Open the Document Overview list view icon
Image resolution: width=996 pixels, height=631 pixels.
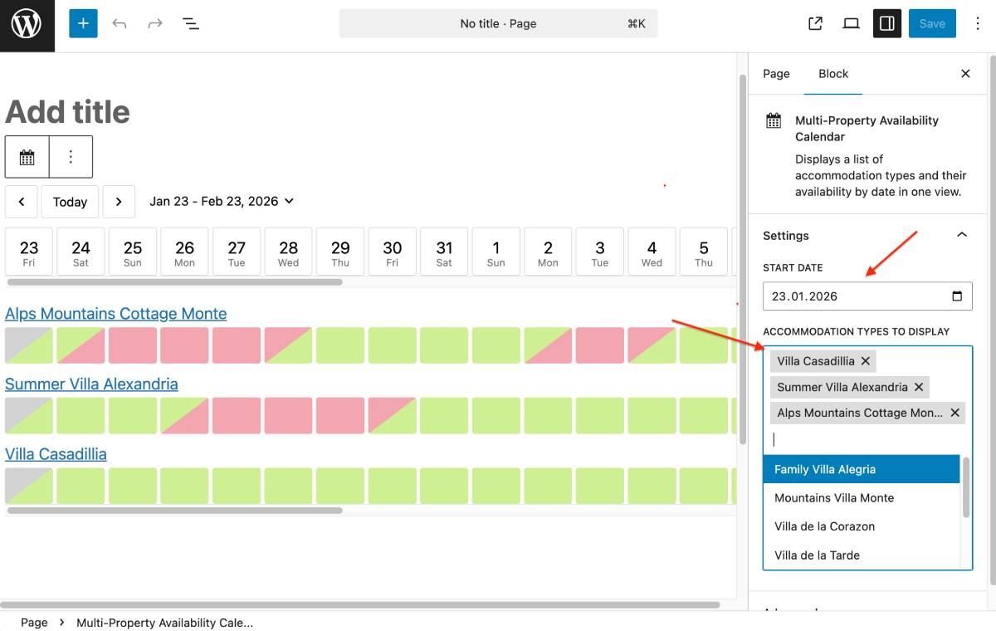coord(191,23)
